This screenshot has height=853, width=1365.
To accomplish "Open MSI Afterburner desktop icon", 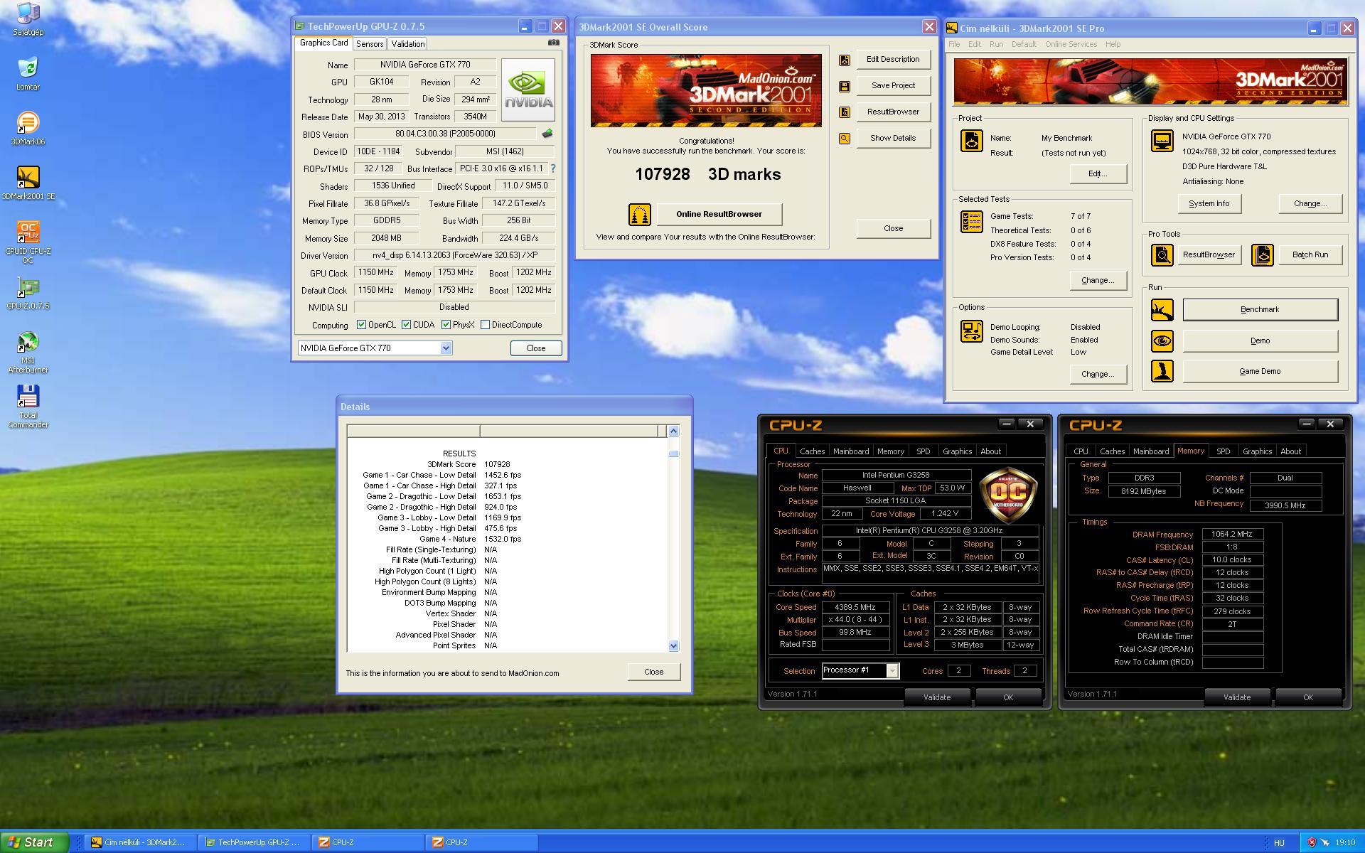I will tap(28, 343).
